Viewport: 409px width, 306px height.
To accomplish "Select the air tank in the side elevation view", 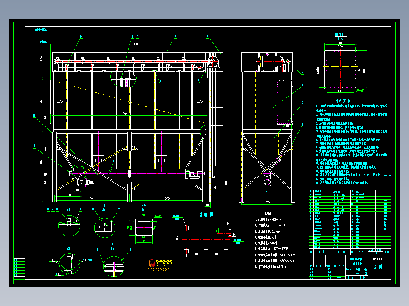I will (269, 62).
